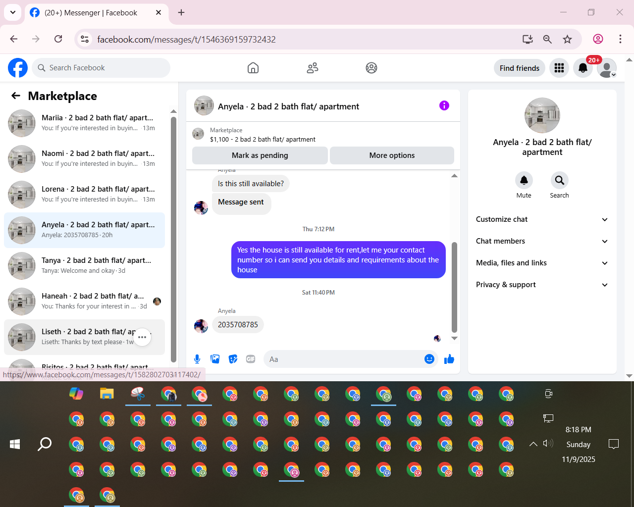Send a thumbs-up like
The height and width of the screenshot is (507, 634).
[x=449, y=359]
